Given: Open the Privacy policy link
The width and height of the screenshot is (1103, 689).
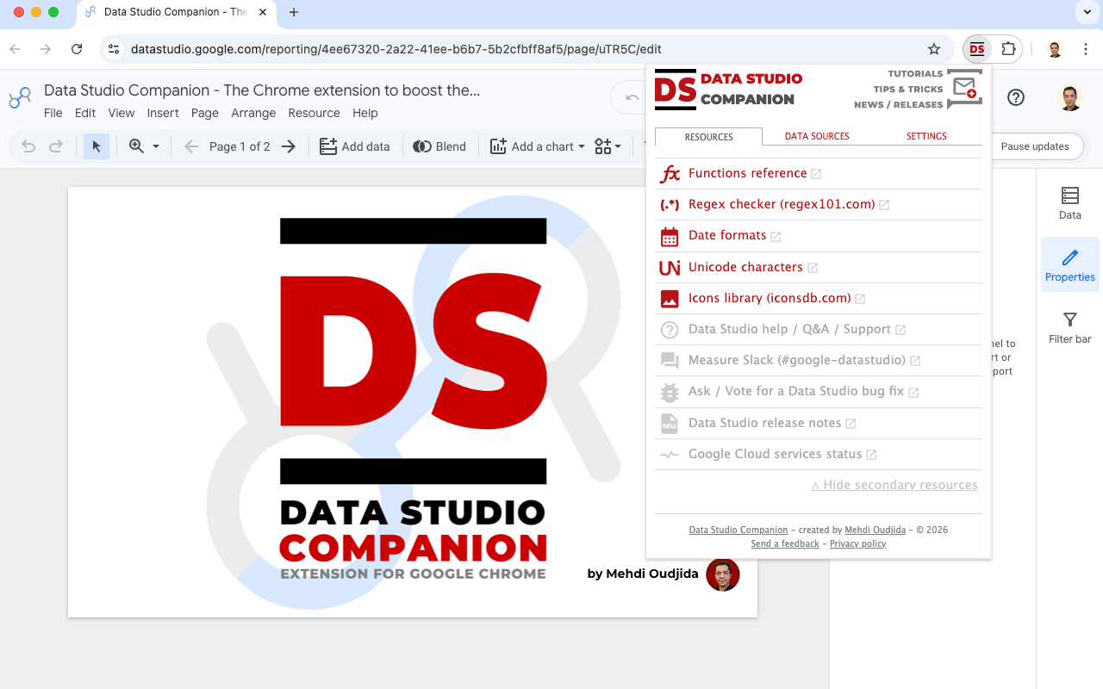Looking at the screenshot, I should (857, 543).
